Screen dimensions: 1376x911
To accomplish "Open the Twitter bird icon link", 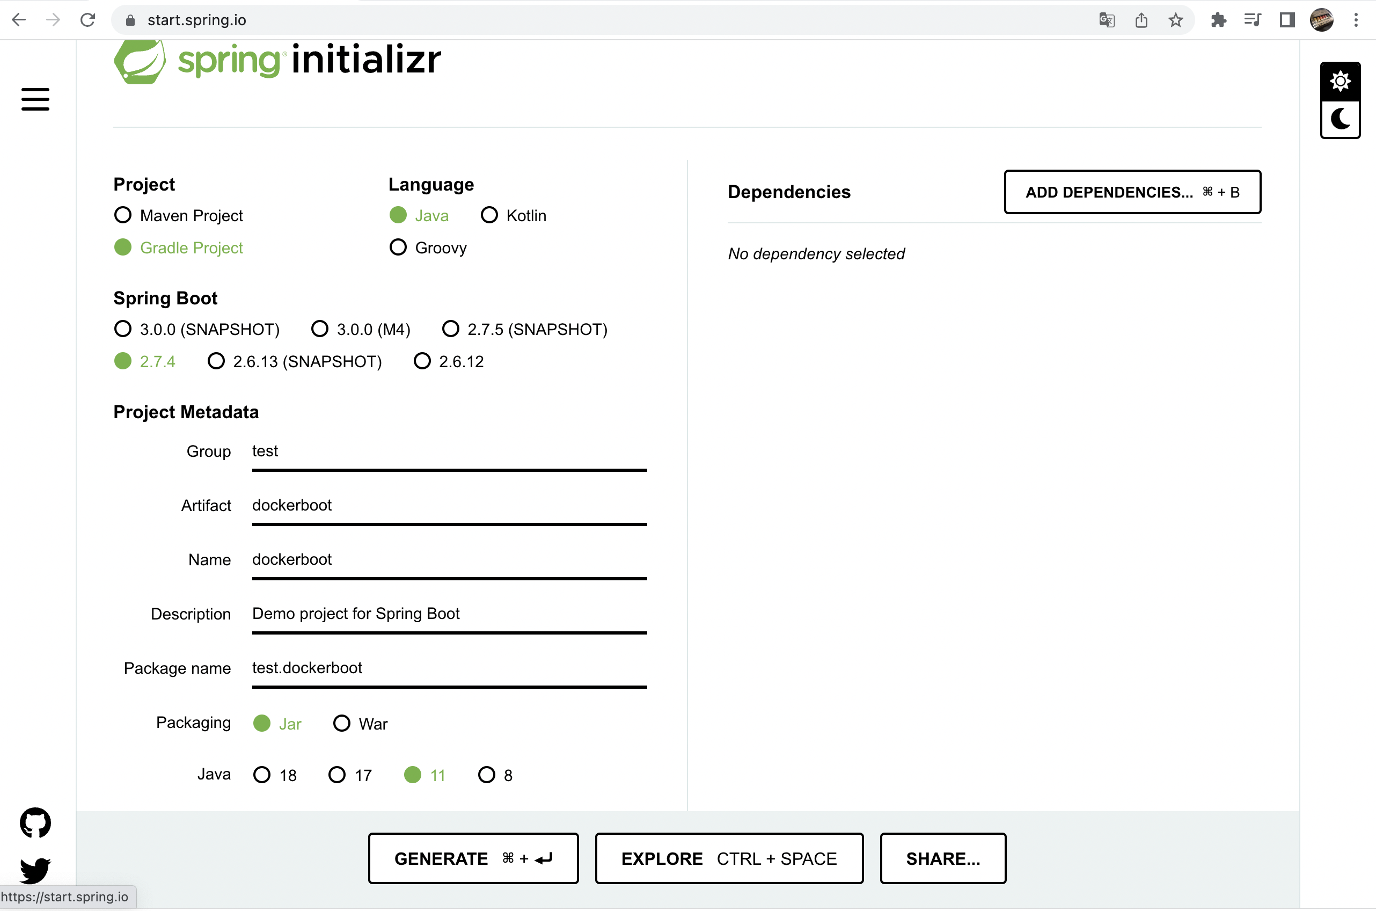I will click(x=35, y=870).
